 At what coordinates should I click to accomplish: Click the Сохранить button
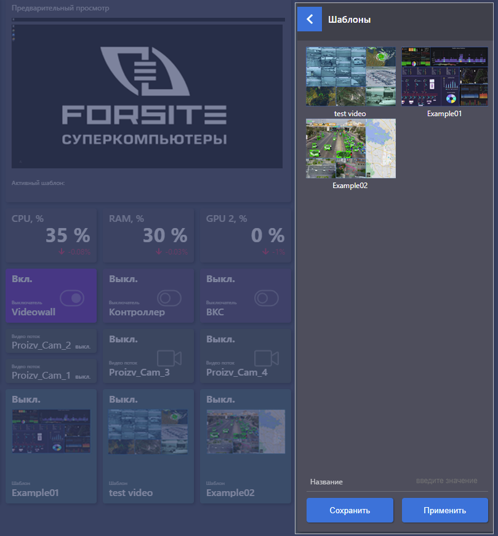click(350, 510)
